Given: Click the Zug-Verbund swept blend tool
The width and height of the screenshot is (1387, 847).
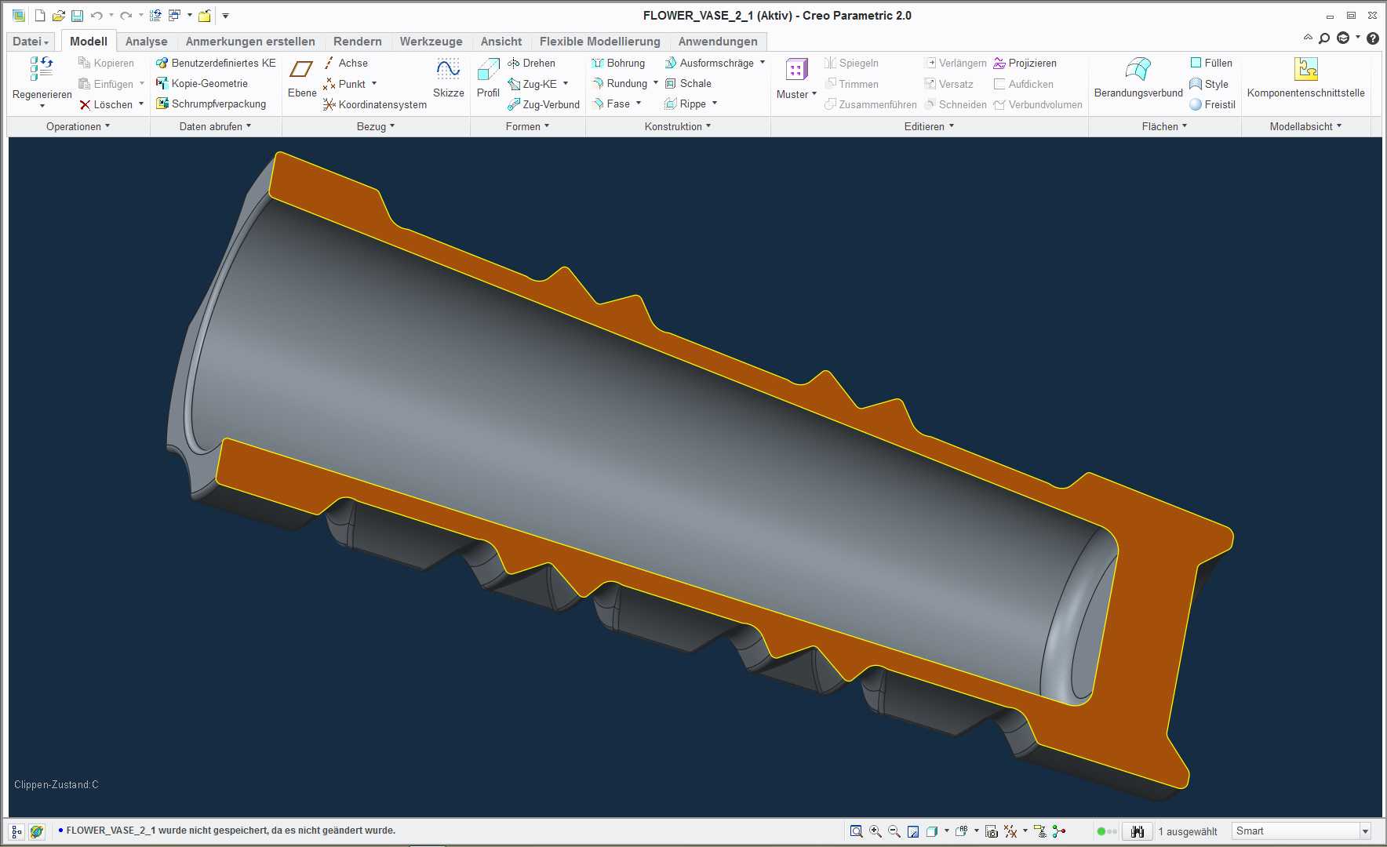Looking at the screenshot, I should coord(543,104).
